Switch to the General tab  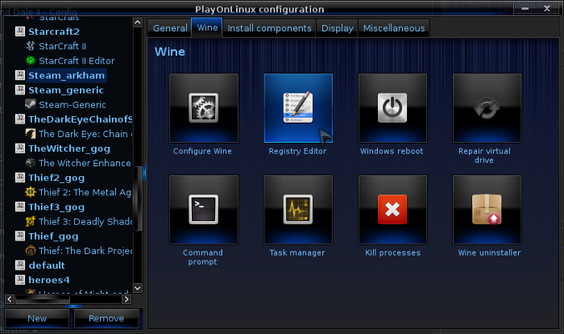tap(170, 28)
